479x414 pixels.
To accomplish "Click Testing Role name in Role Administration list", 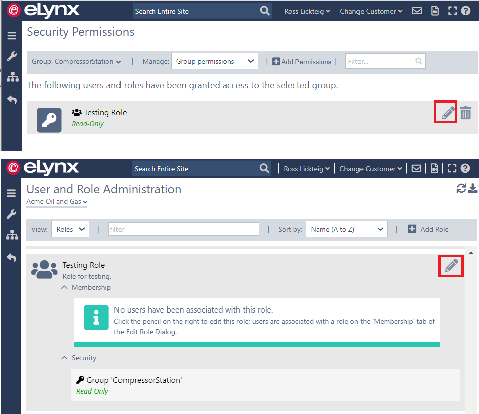I will point(84,265).
